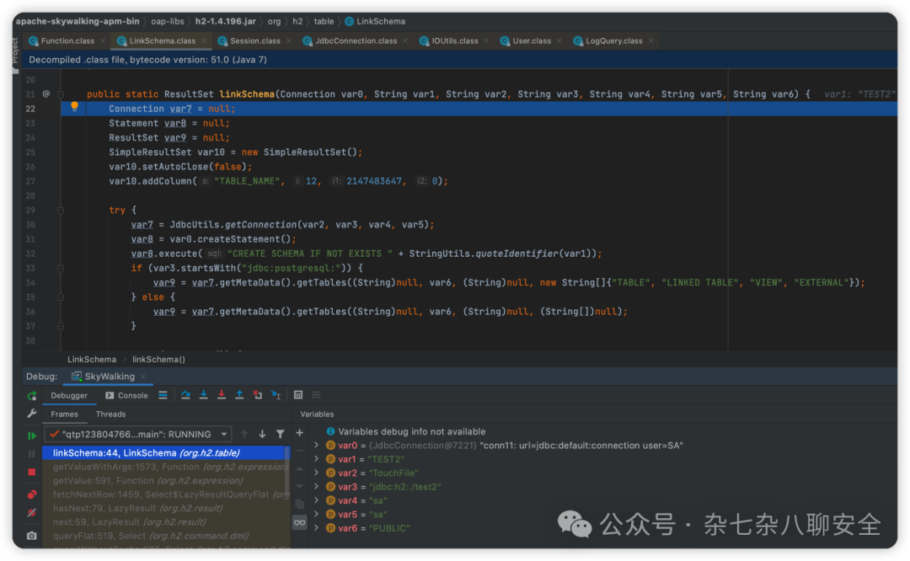This screenshot has width=910, height=561.
Task: Open thread selector dropdown qtp123804766
Action: point(139,434)
